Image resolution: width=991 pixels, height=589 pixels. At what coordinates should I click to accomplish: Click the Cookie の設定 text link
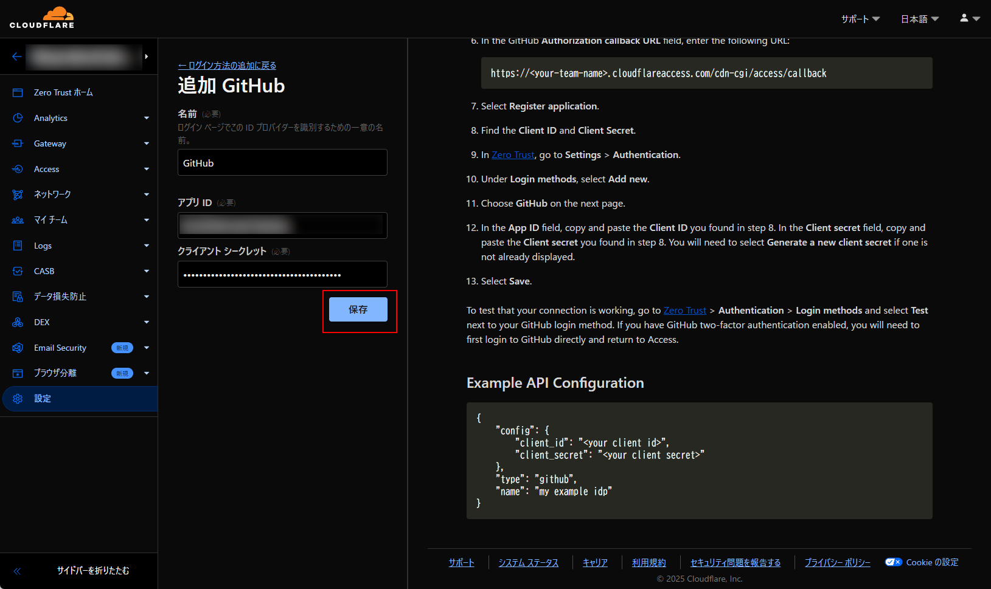[x=932, y=562]
